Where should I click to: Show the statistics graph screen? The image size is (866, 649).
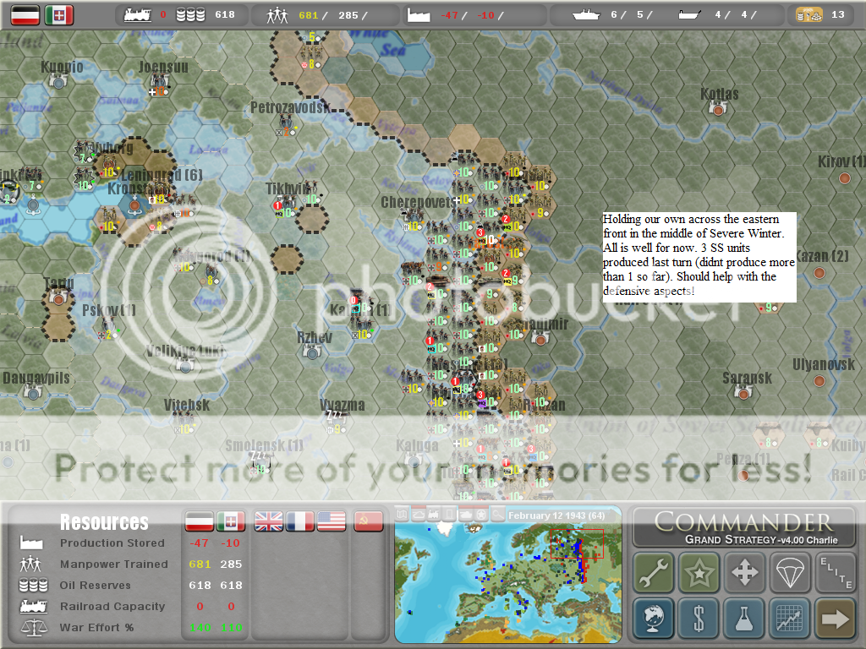[790, 619]
